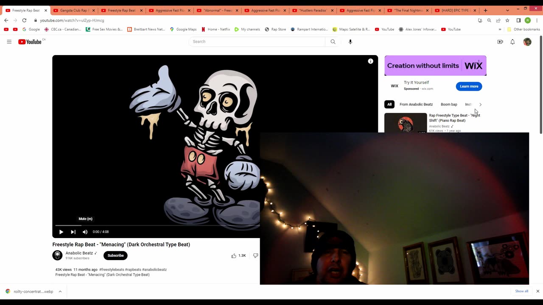Go forward in browser history
The width and height of the screenshot is (543, 305).
[15, 20]
